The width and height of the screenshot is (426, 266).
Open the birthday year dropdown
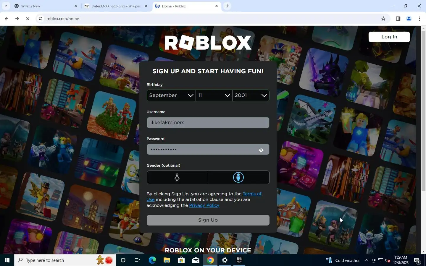click(x=251, y=95)
